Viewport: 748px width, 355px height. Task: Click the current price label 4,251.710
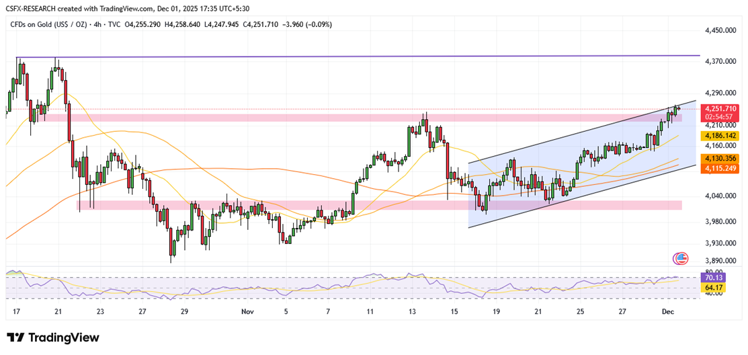tap(718, 108)
